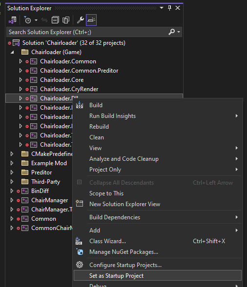Switch between solutions and folder views icon
The height and width of the screenshot is (287, 247).
point(13,20)
